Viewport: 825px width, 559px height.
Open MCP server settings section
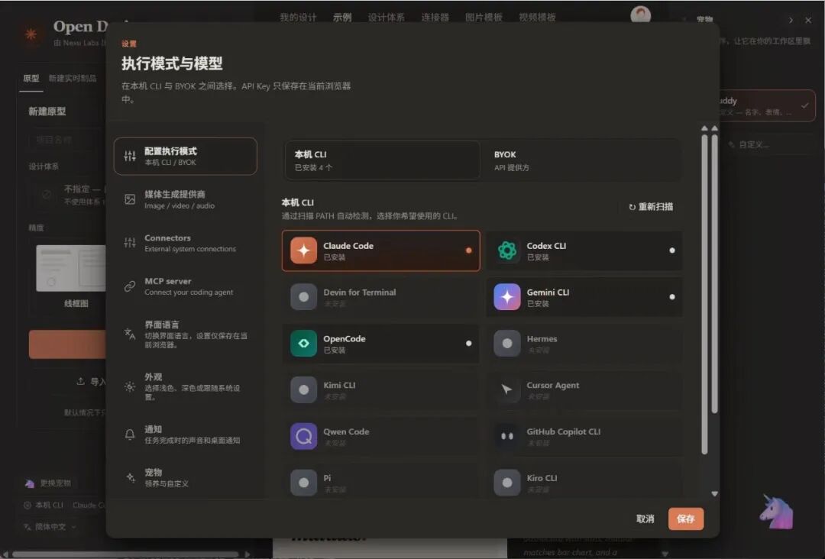(x=185, y=286)
